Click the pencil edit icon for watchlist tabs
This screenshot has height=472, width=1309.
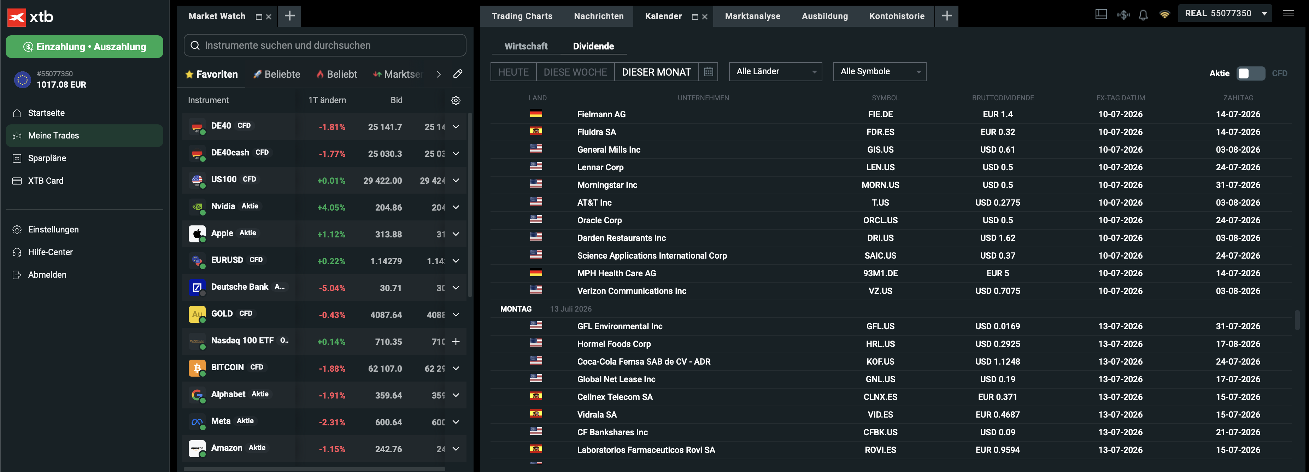click(x=458, y=74)
